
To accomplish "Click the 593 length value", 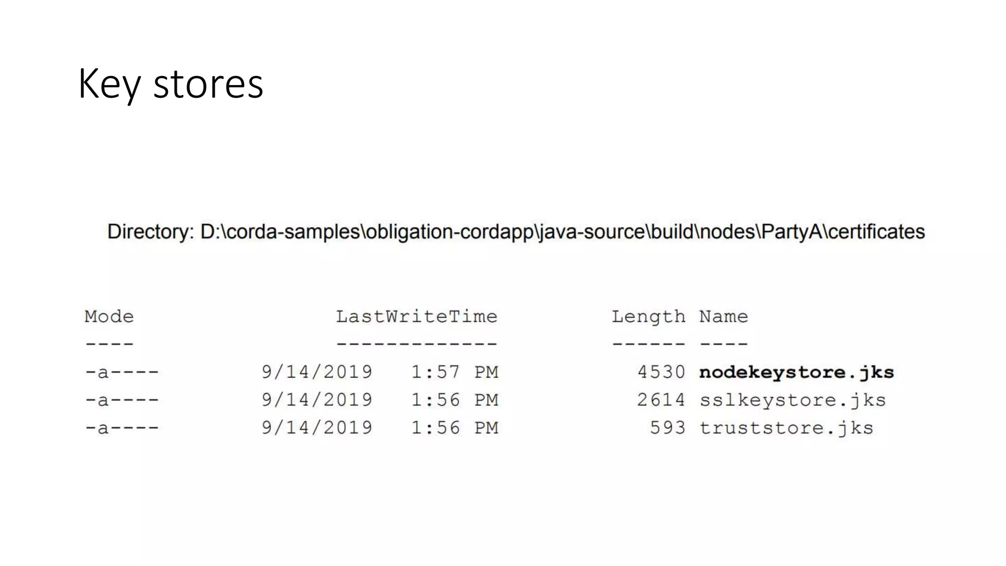I will click(x=668, y=428).
